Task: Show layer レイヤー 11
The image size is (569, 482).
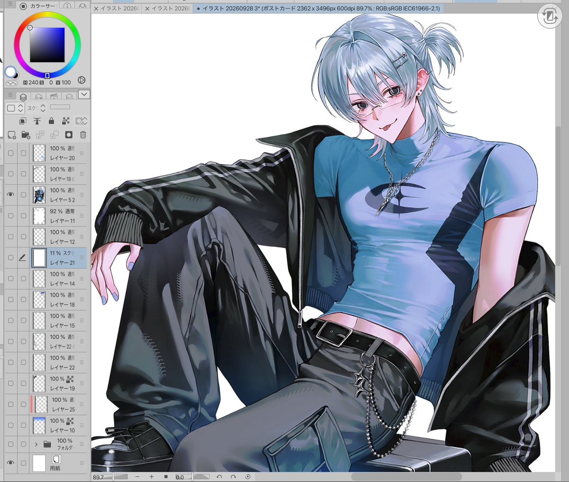Action: 11,216
